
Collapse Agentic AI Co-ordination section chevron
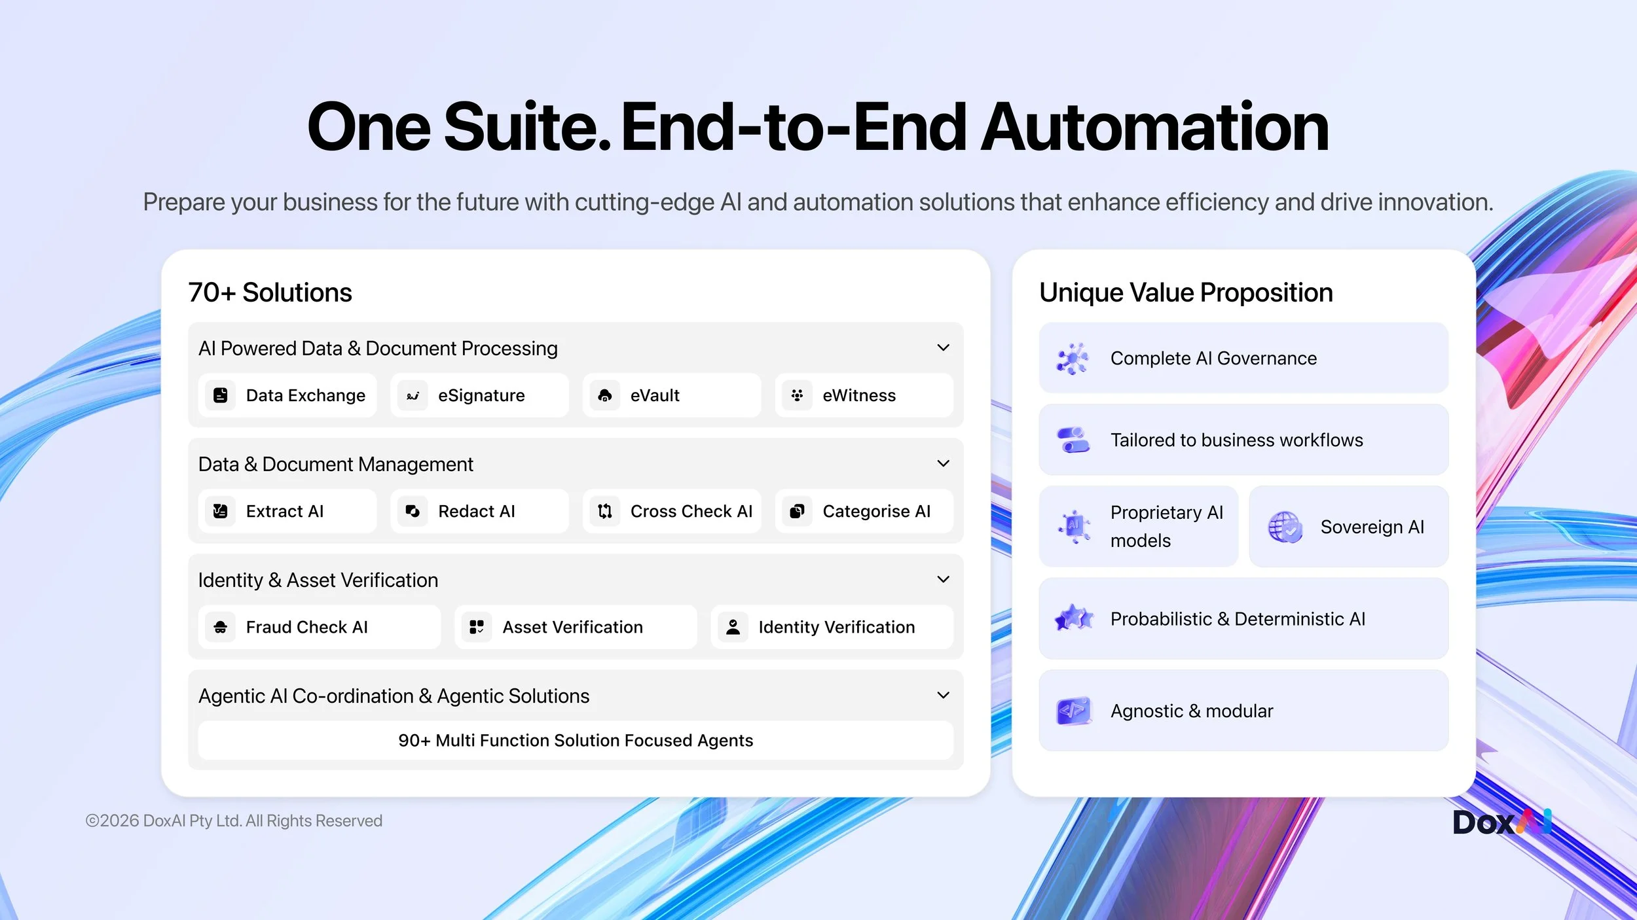943,695
